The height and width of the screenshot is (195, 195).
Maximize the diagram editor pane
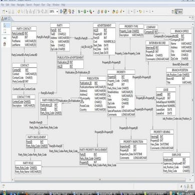pyautogui.click(x=192, y=18)
